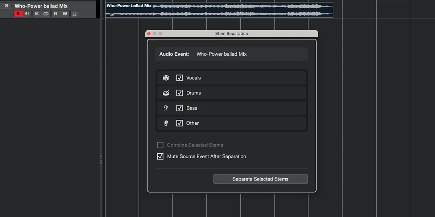
Task: Click the Separate Selected Stems button
Action: [x=260, y=179]
